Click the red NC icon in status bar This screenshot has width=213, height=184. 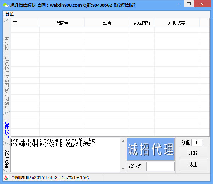6,178
